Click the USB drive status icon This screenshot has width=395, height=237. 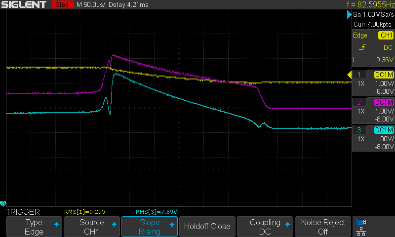[x=361, y=222]
